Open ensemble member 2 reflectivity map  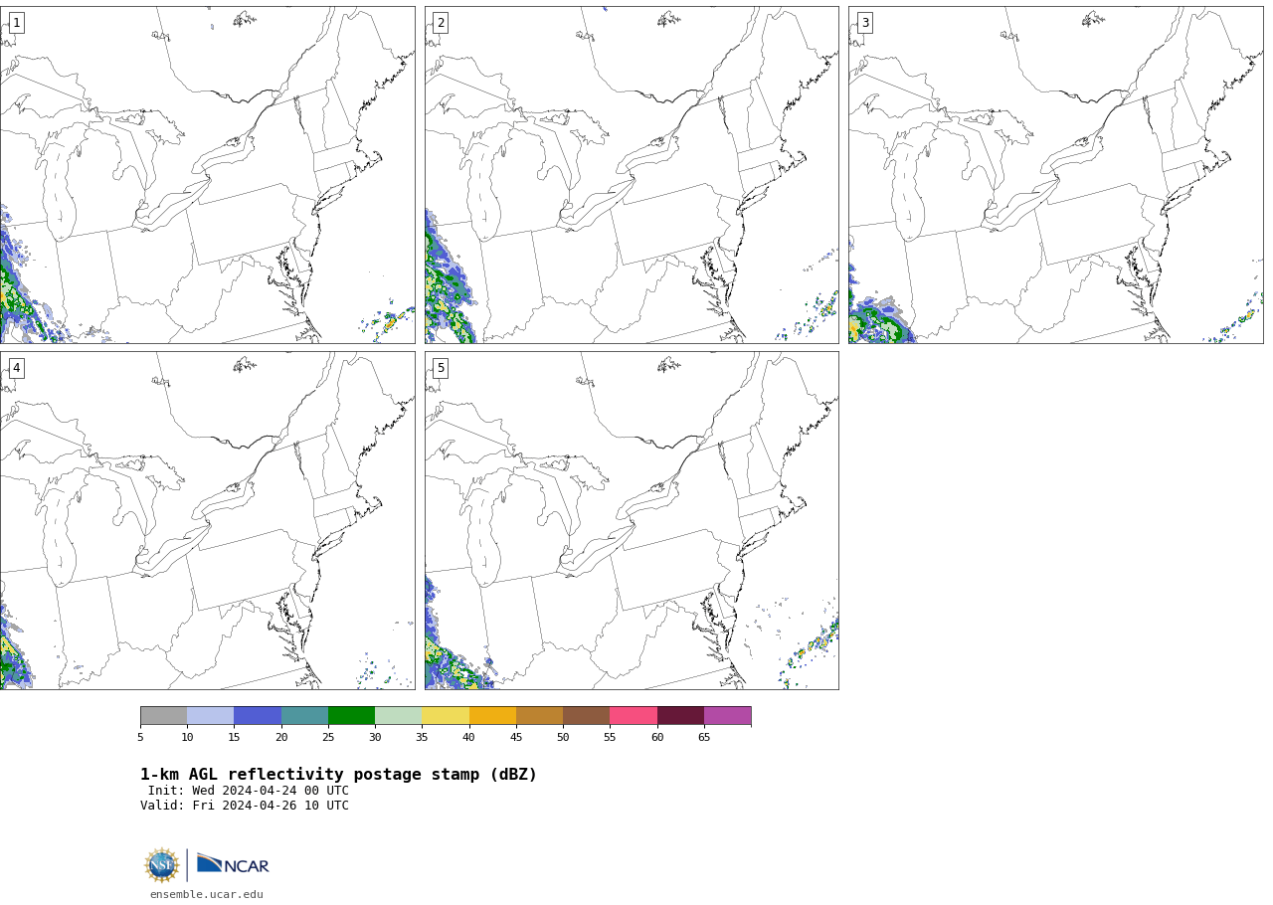(632, 175)
